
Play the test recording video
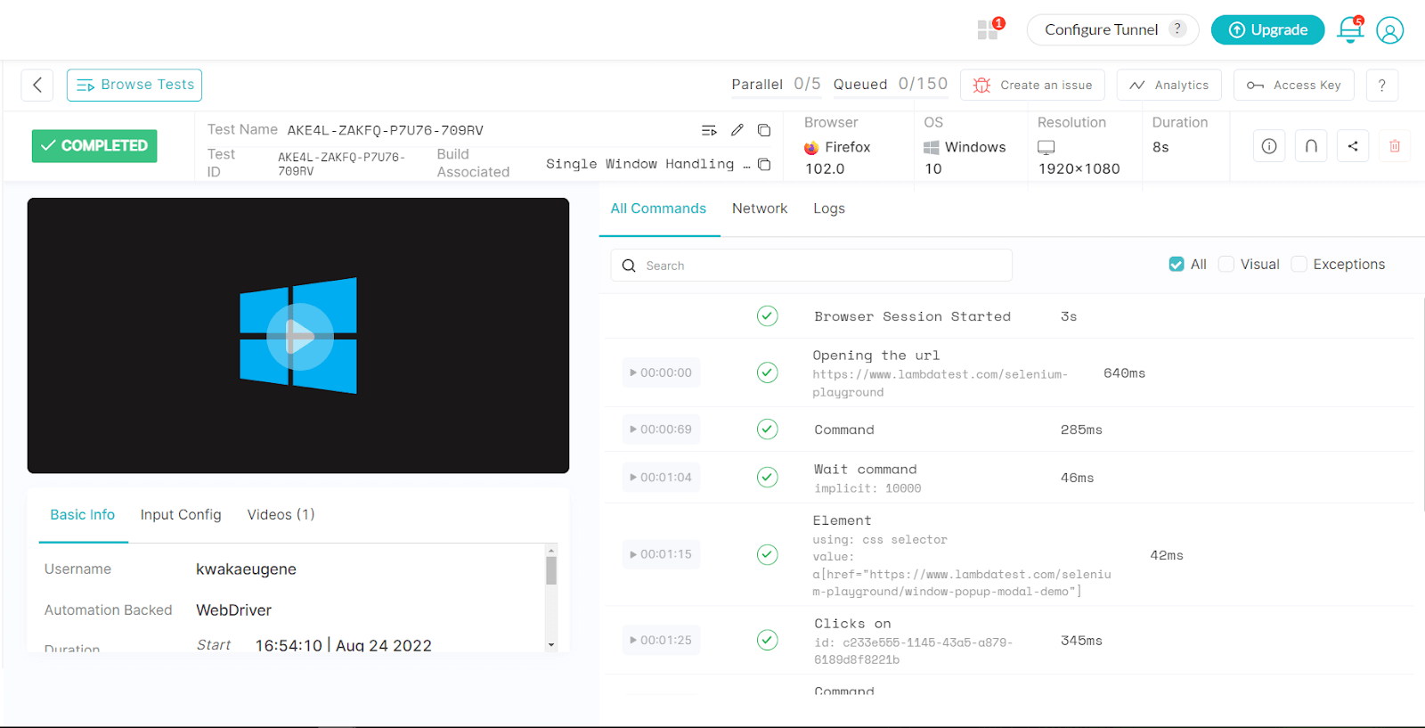(299, 337)
